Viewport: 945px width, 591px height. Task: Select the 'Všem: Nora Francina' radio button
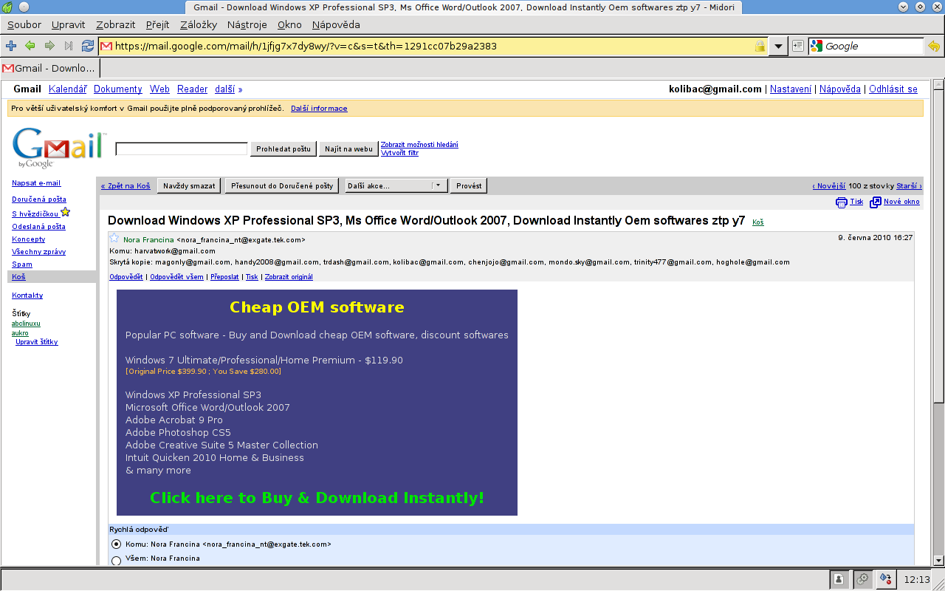coord(117,561)
